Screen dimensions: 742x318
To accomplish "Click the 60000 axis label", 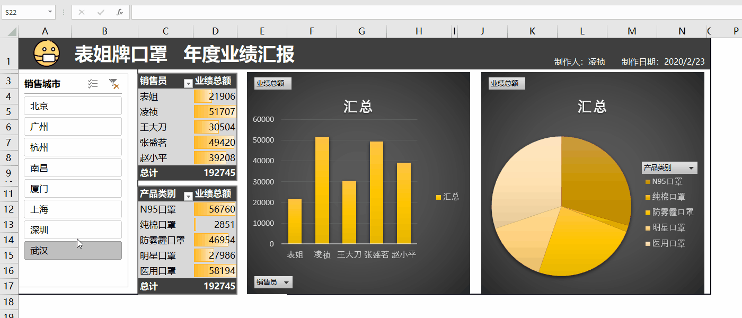I will coord(263,119).
